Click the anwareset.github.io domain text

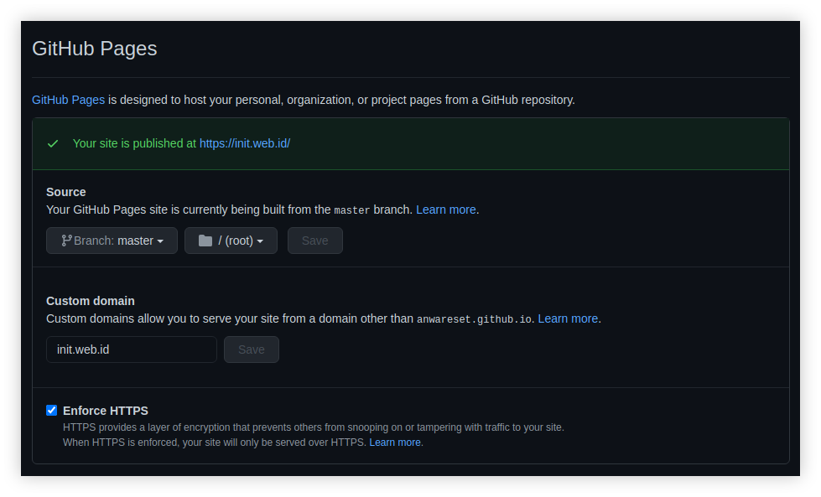point(474,319)
